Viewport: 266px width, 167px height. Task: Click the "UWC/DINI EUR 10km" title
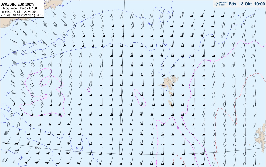[17, 5]
